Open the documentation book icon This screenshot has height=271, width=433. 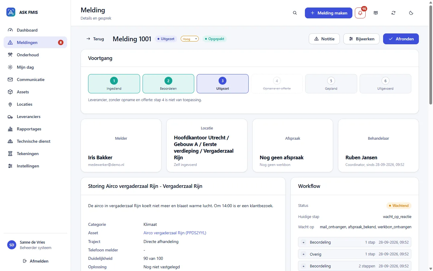[376, 13]
